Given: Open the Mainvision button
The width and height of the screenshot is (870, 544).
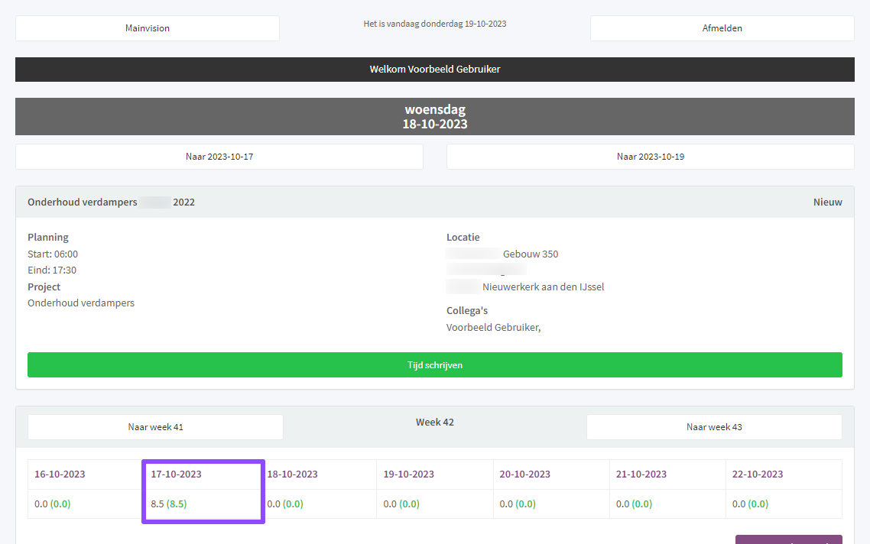Looking at the screenshot, I should tap(148, 28).
